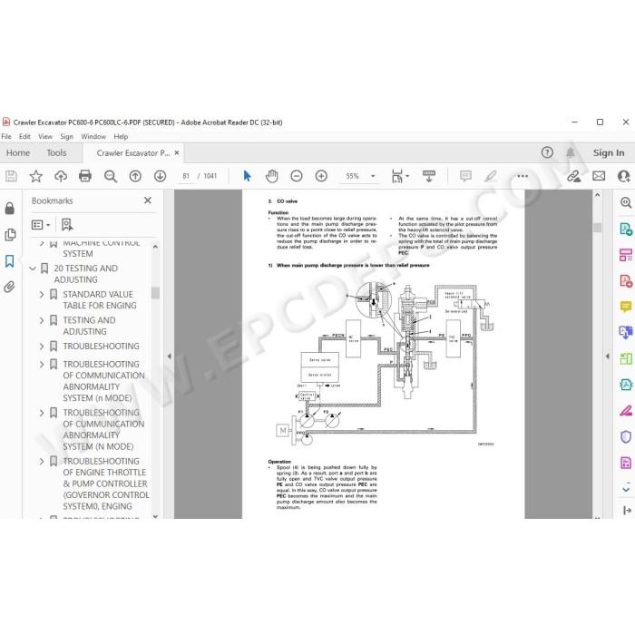Open the Edit PDF tool in right pane
This screenshot has width=635, height=635.
point(626,255)
